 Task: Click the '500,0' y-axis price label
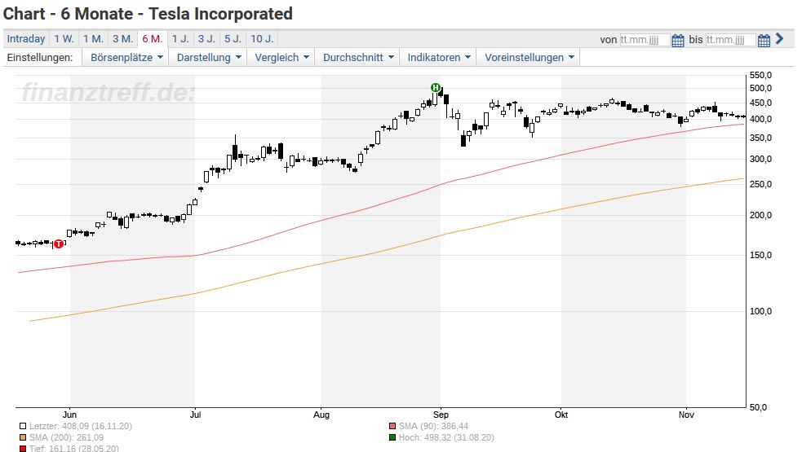tap(760, 88)
